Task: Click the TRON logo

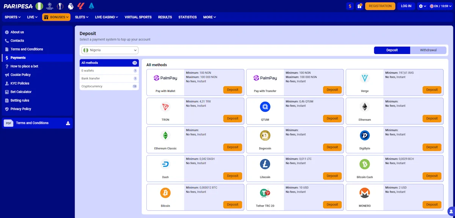Action: [165, 107]
